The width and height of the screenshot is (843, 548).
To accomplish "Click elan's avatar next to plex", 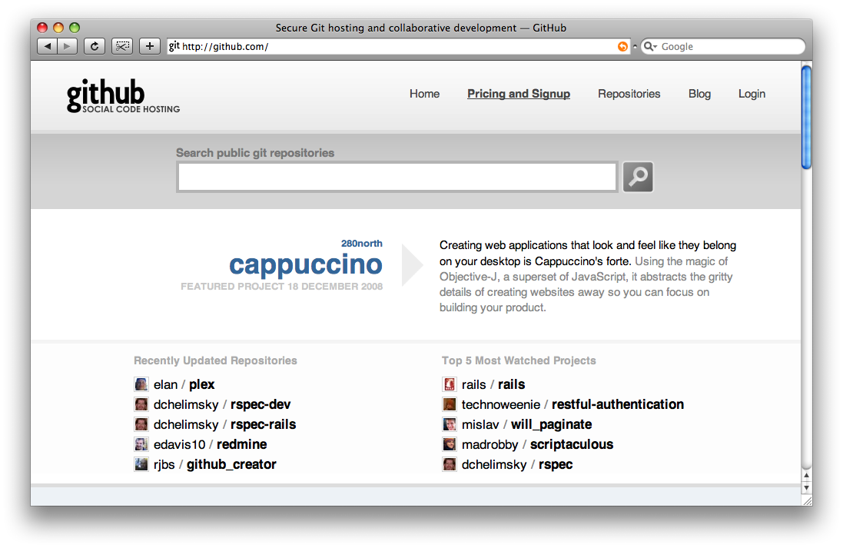I will [141, 384].
